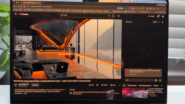Screen dimensions: 185x104
Task: Like the video with thumbs up
Action: [91, 85]
